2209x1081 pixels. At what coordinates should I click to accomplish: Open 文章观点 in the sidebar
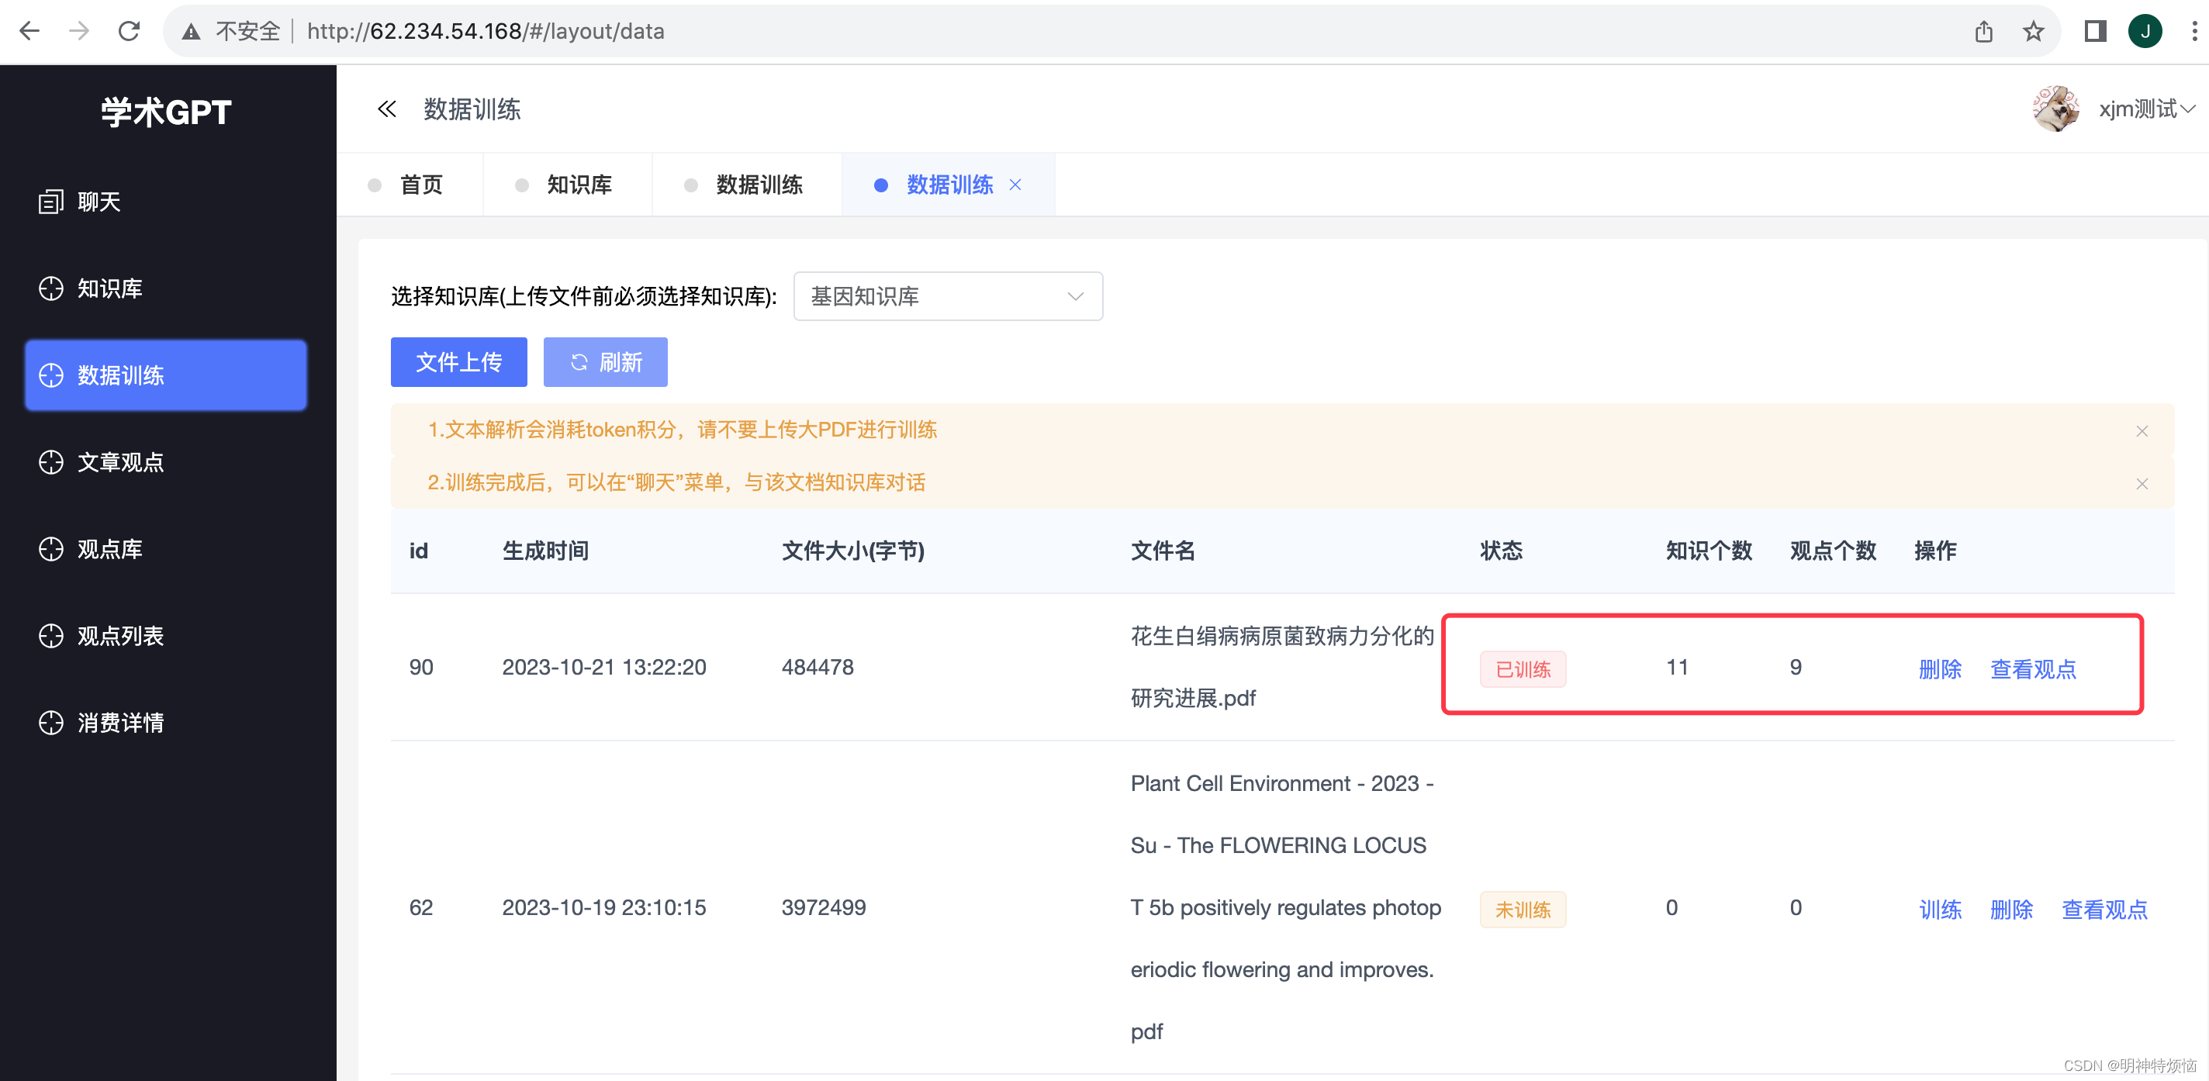[120, 462]
